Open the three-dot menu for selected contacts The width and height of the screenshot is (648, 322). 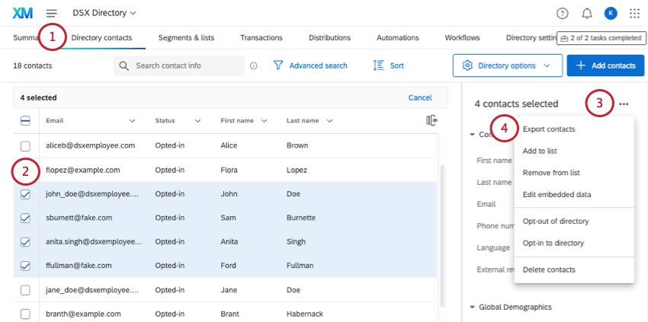coord(624,104)
